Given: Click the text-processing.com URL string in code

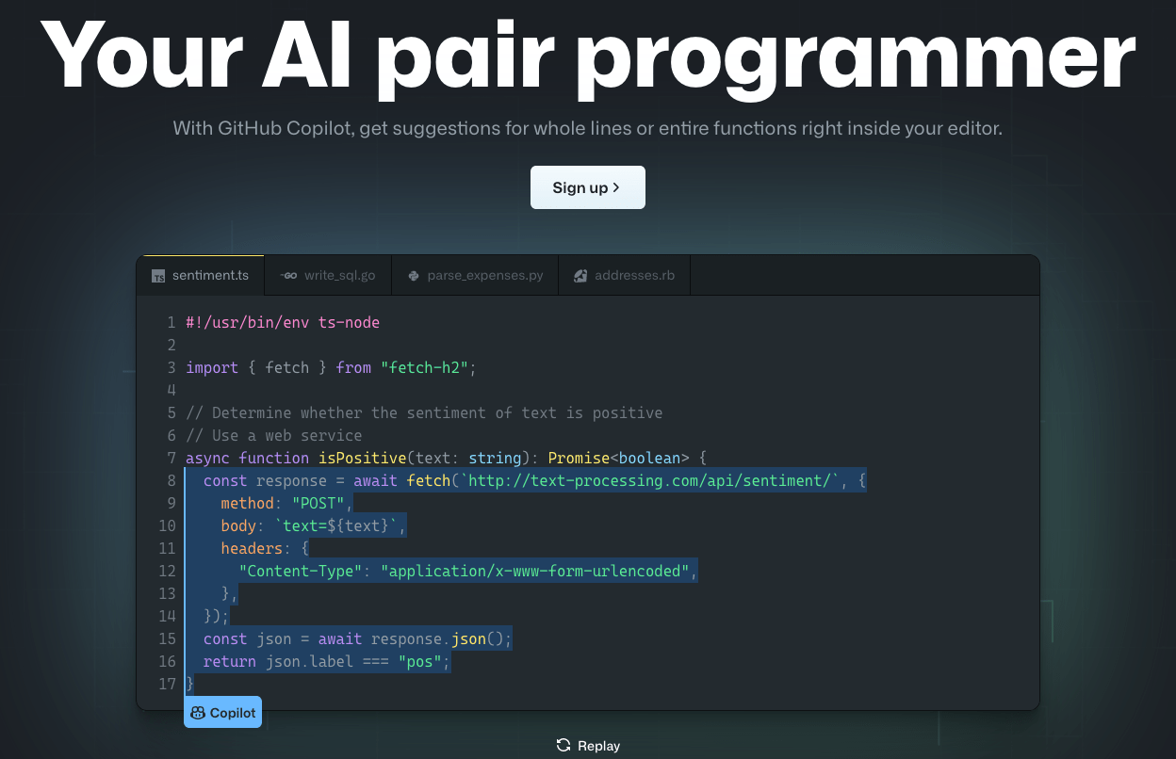Looking at the screenshot, I should 650,480.
